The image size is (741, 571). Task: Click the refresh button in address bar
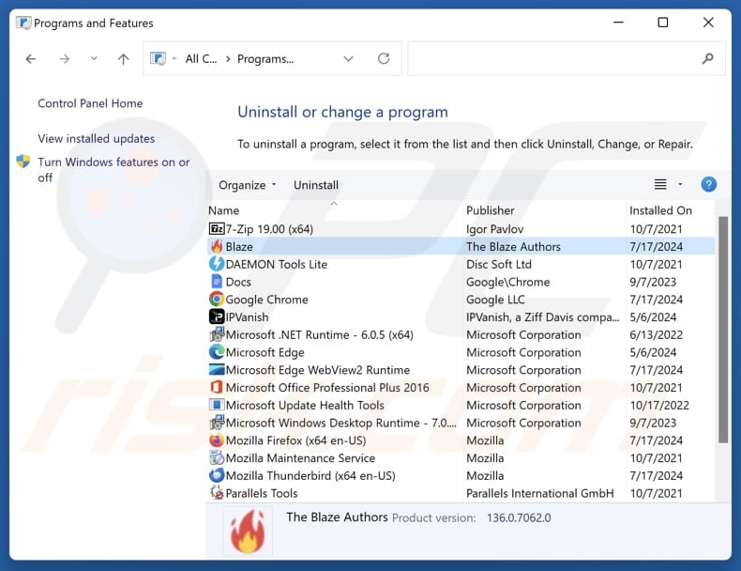pos(384,58)
